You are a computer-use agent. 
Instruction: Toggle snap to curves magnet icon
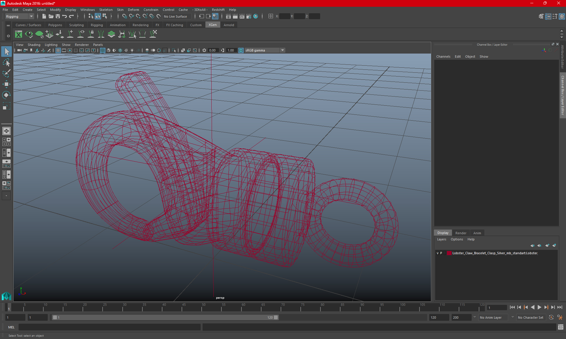tap(131, 16)
